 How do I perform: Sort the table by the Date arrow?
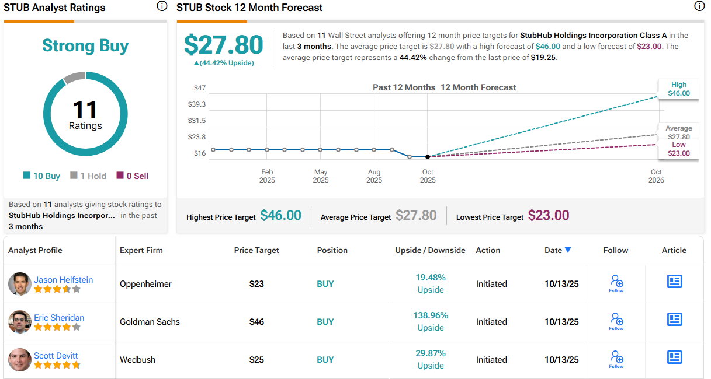point(568,250)
